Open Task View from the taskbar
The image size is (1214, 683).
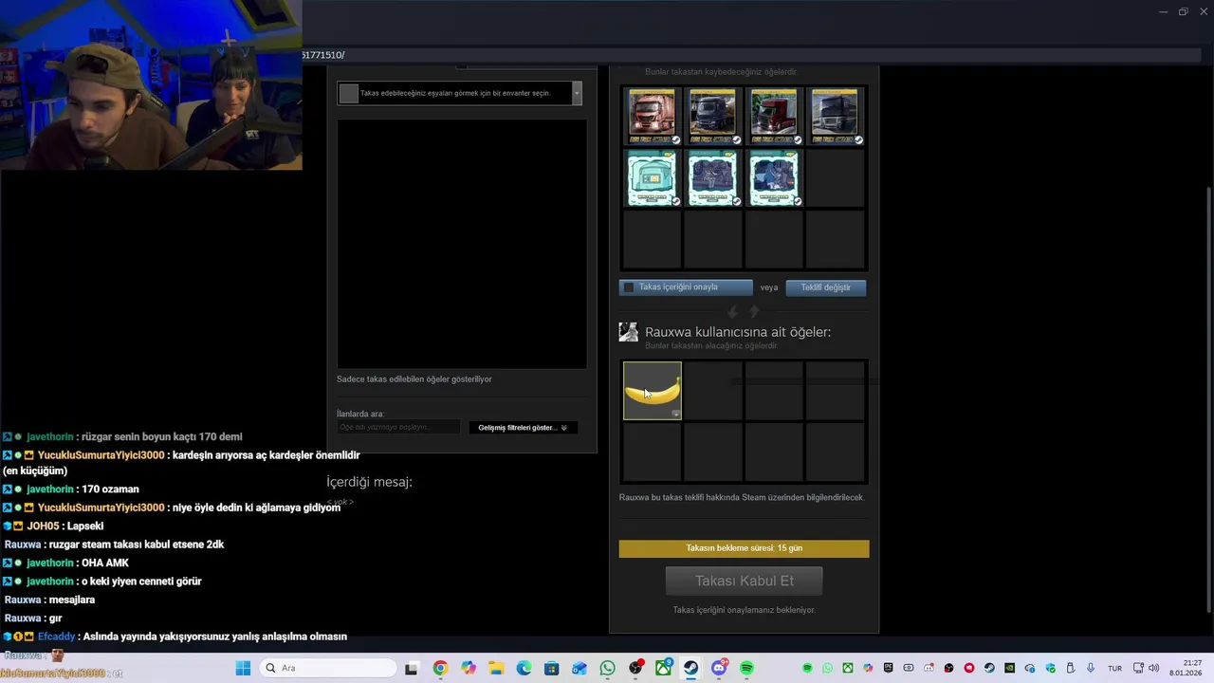[x=411, y=669]
